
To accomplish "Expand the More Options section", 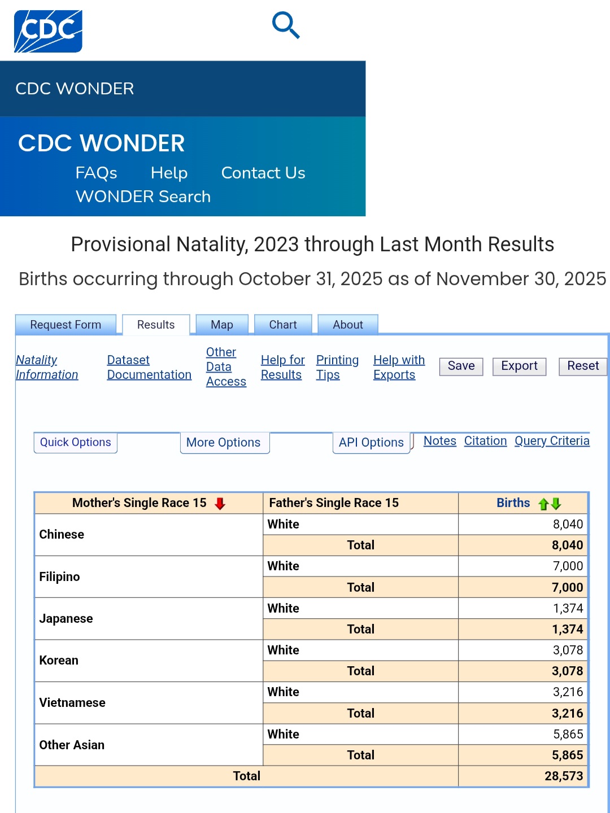I will [224, 443].
